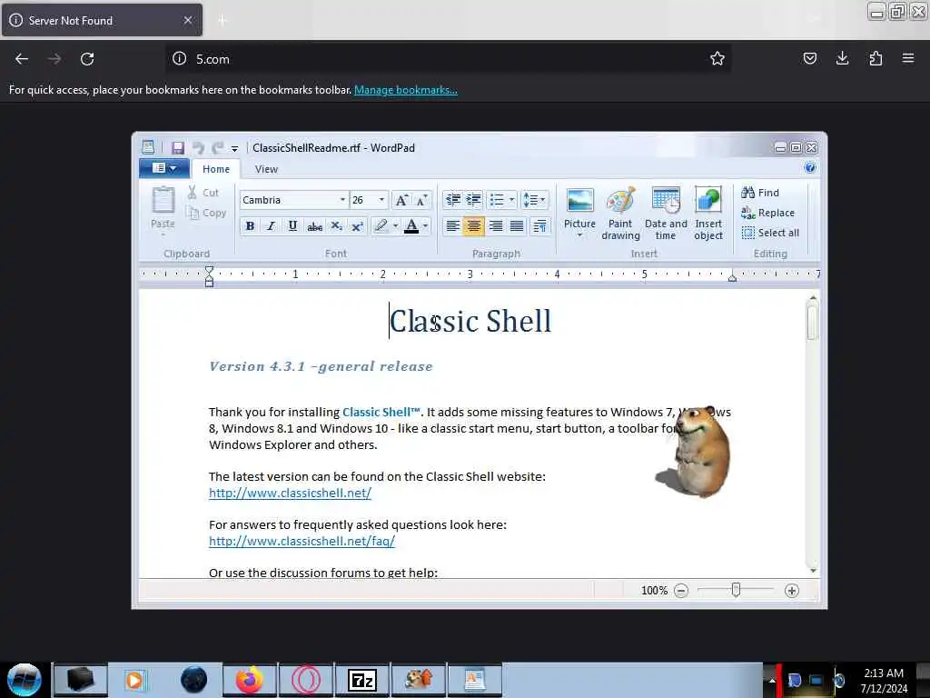Save the document from quick access toolbar
The width and height of the screenshot is (930, 698).
point(178,148)
